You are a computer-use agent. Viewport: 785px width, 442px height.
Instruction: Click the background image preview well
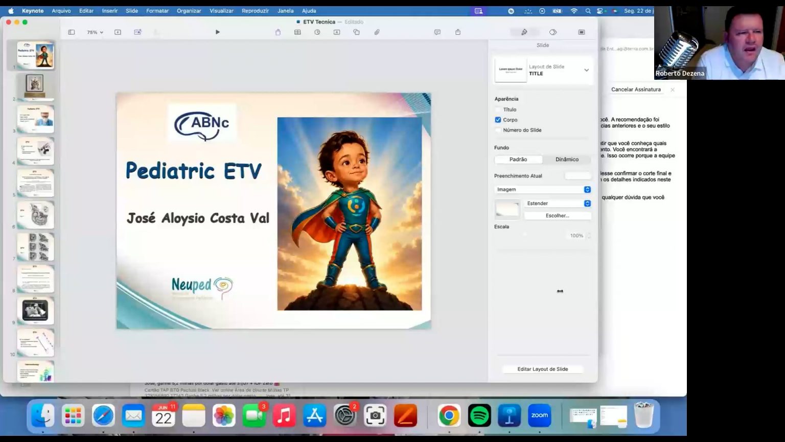507,209
